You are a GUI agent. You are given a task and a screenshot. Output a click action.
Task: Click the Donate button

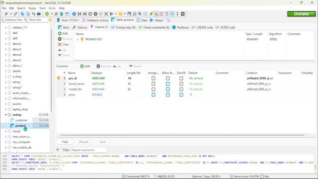(302, 14)
